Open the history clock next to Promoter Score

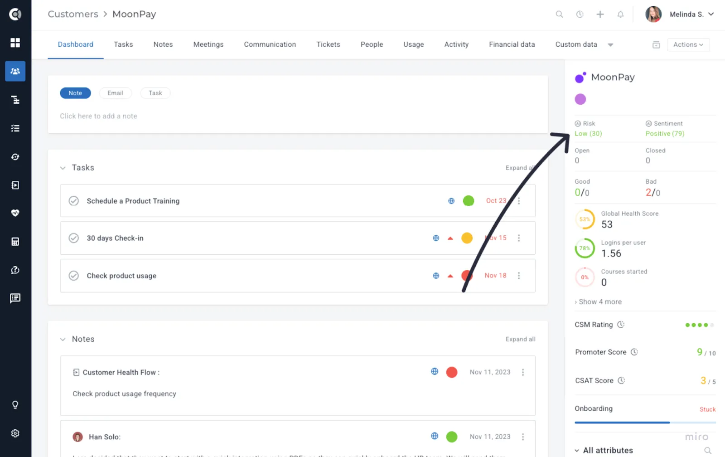click(x=634, y=352)
